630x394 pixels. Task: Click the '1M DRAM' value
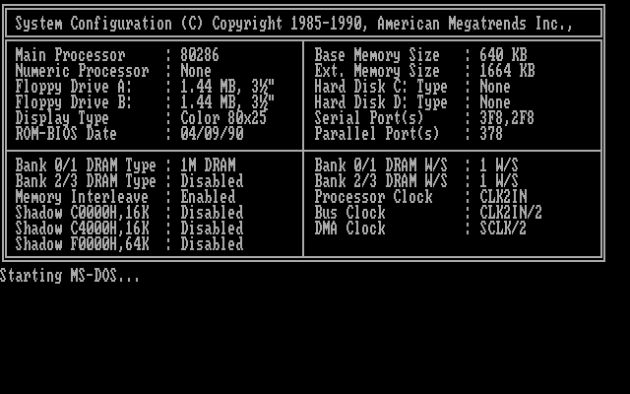208,165
